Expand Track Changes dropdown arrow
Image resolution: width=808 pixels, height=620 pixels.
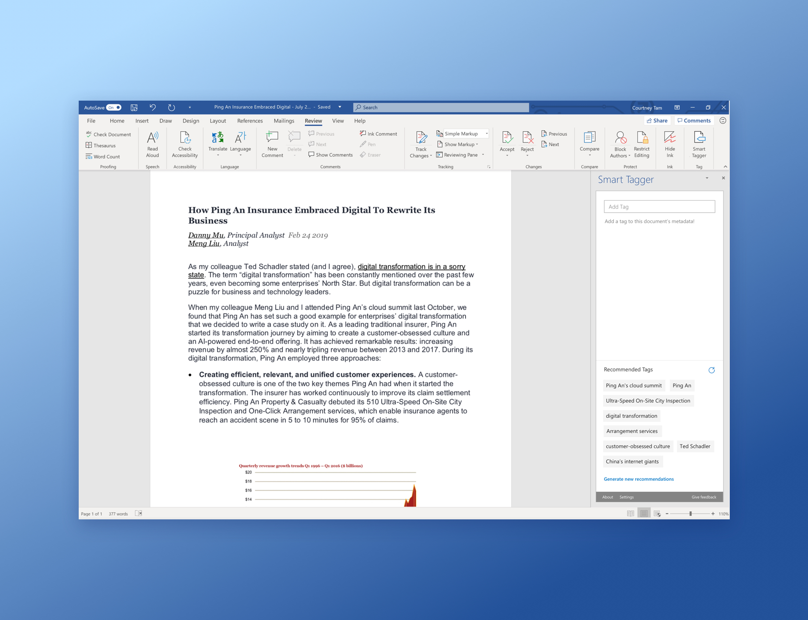coord(431,156)
